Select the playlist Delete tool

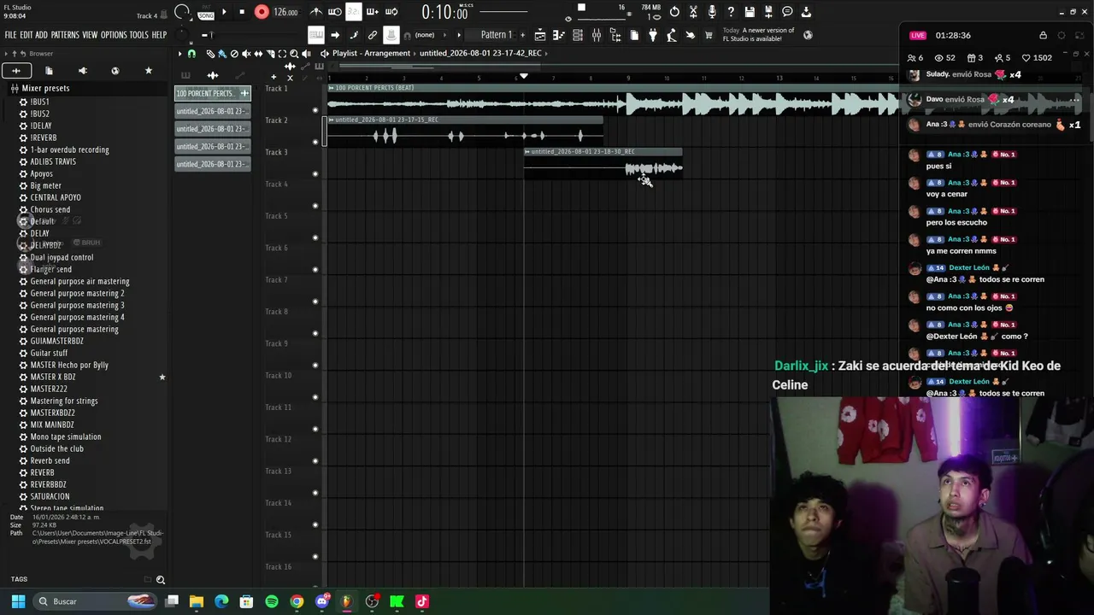click(x=234, y=54)
